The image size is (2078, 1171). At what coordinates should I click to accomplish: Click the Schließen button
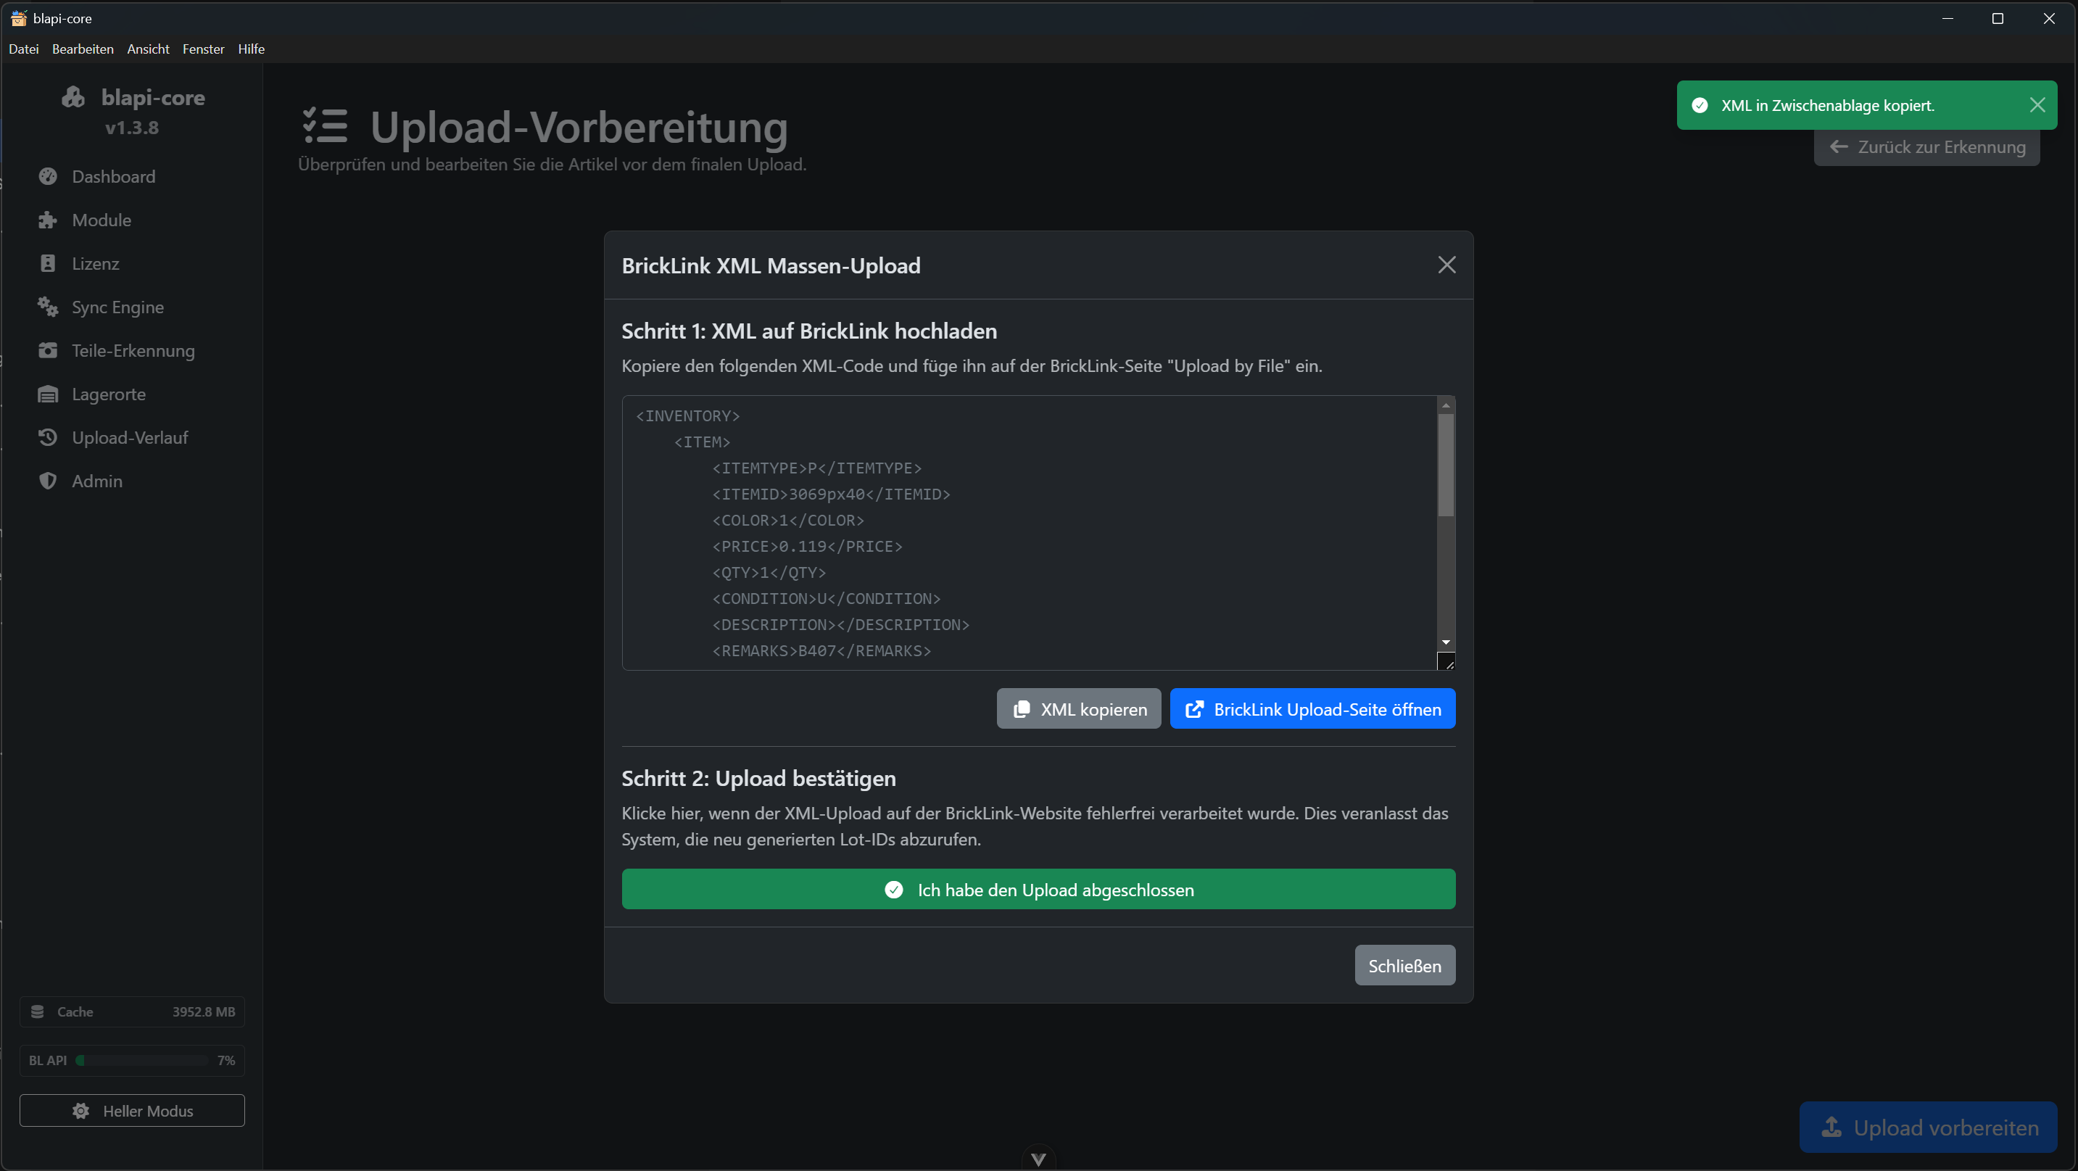tap(1404, 965)
